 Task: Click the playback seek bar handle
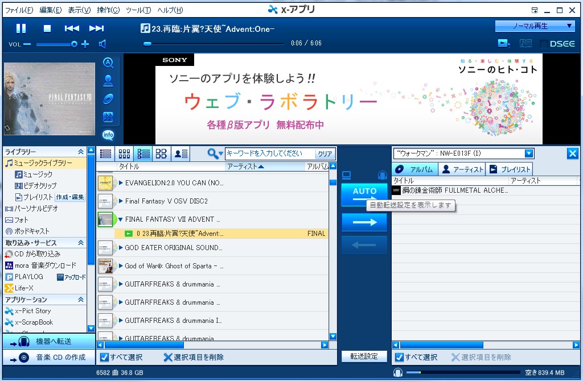tap(147, 44)
